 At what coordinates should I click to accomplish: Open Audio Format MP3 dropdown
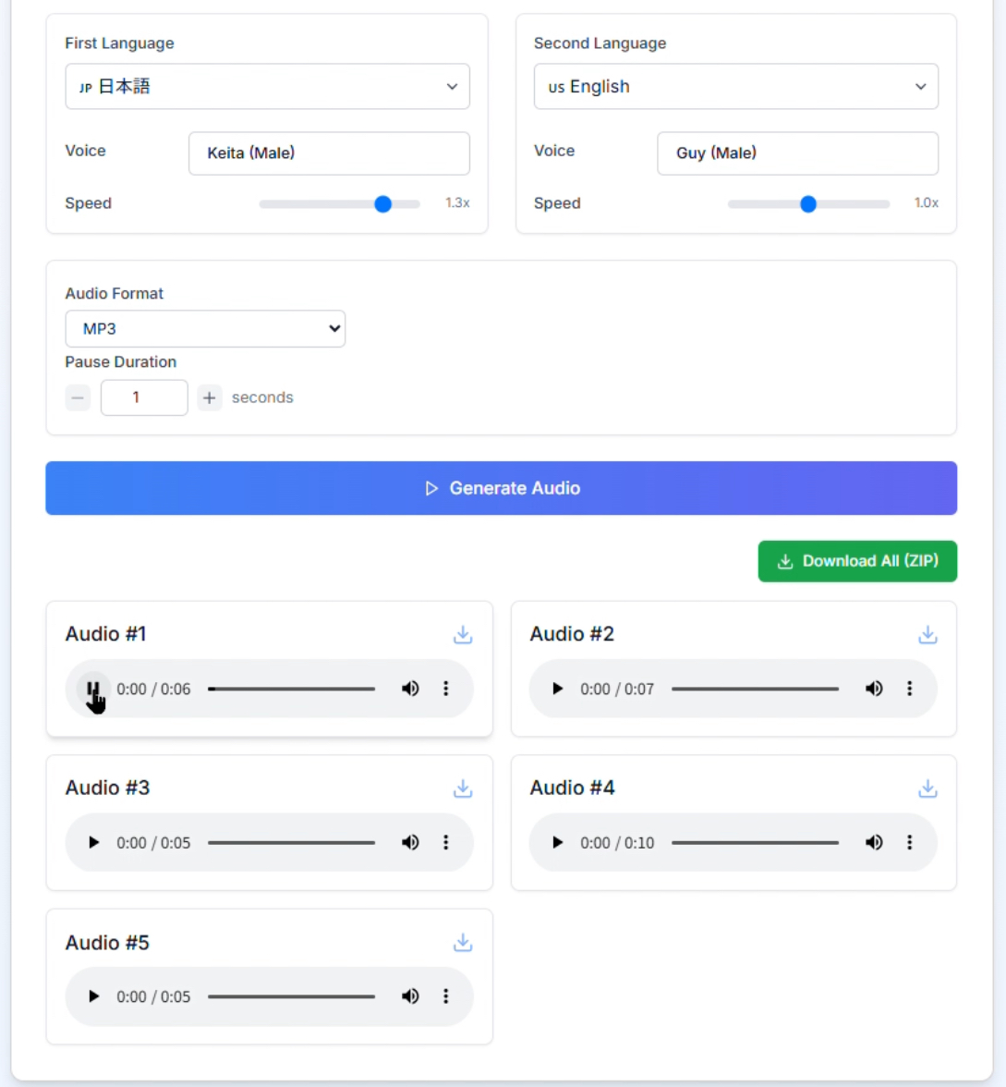tap(205, 329)
